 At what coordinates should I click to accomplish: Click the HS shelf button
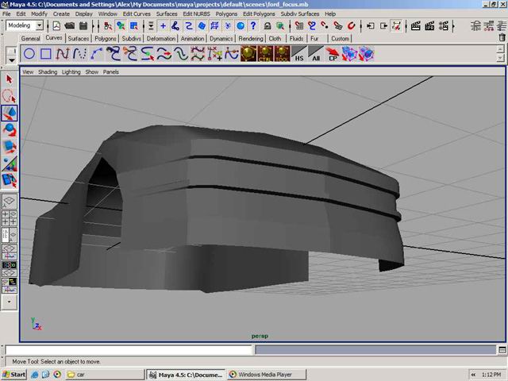click(x=298, y=54)
